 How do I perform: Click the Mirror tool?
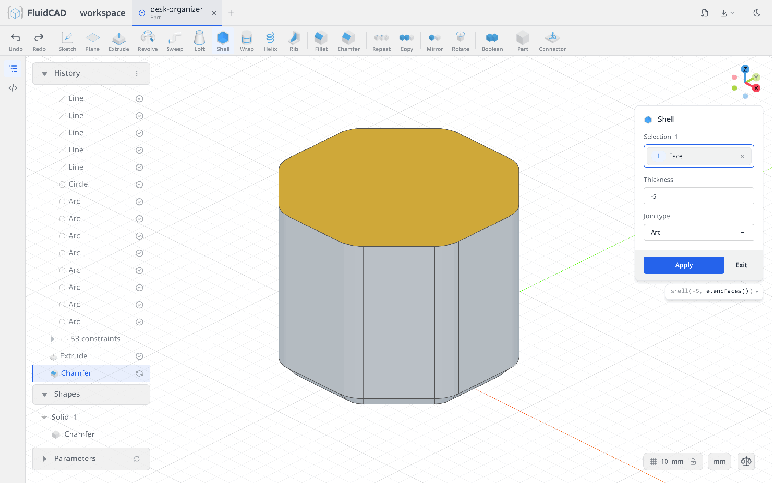click(435, 41)
